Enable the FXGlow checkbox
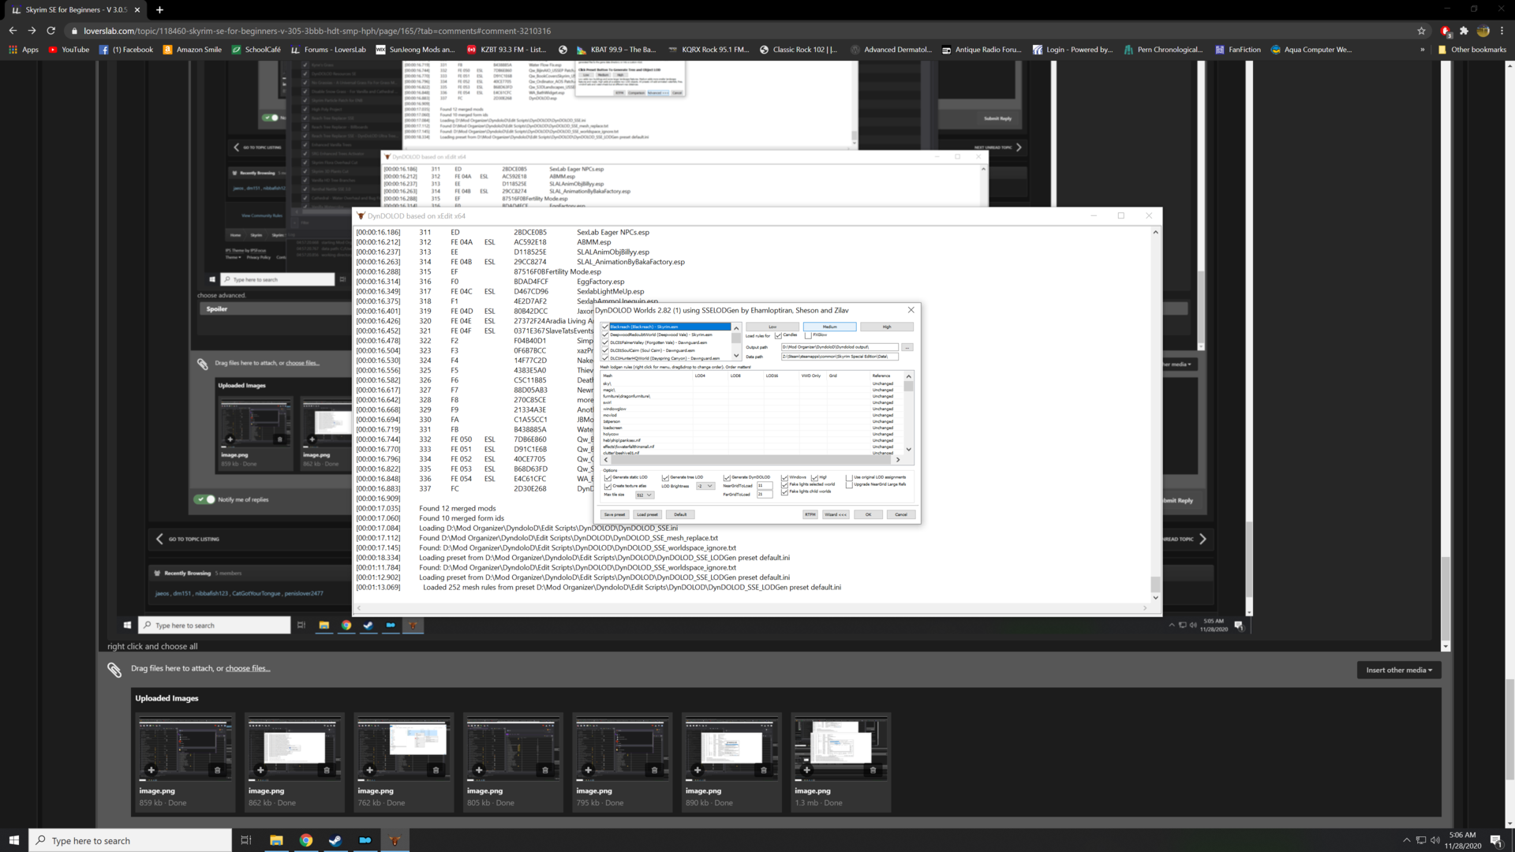This screenshot has width=1515, height=852. [808, 335]
